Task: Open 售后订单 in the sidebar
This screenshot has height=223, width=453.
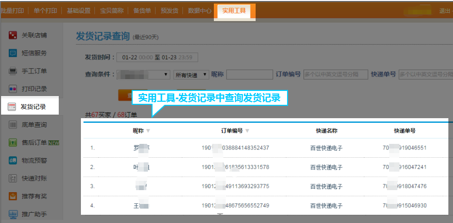Action: 34,143
